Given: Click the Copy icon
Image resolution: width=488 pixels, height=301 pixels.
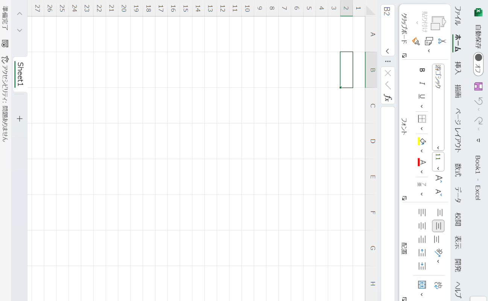Looking at the screenshot, I should [x=429, y=41].
